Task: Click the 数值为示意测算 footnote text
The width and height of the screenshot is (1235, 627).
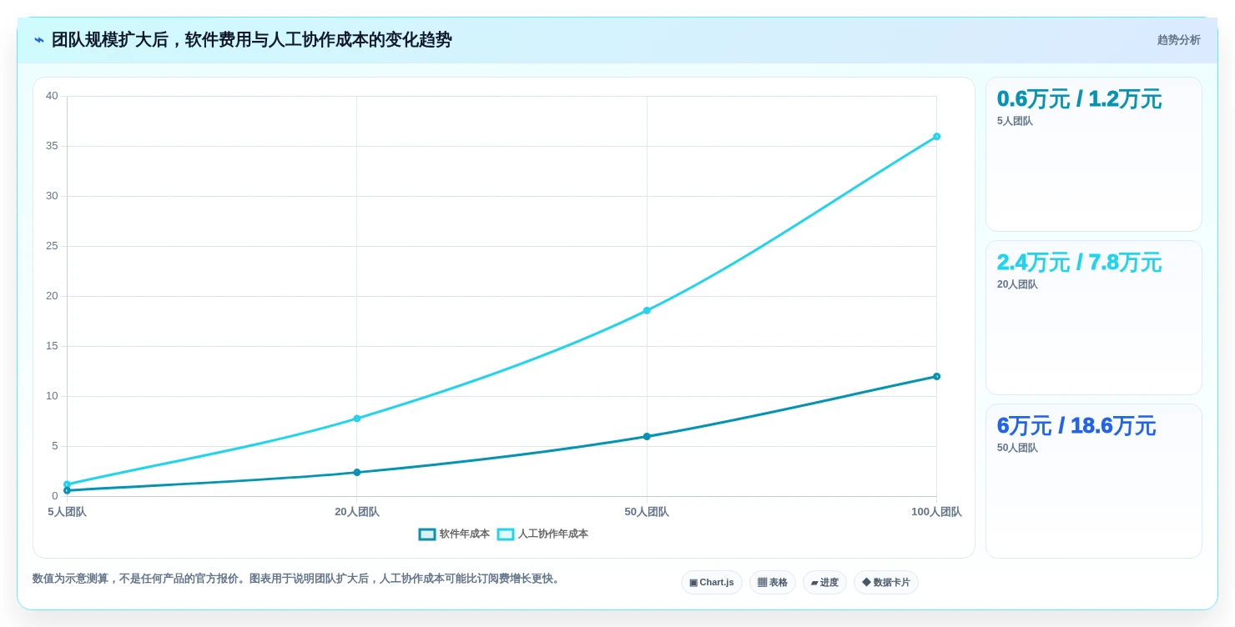Action: coord(297,579)
